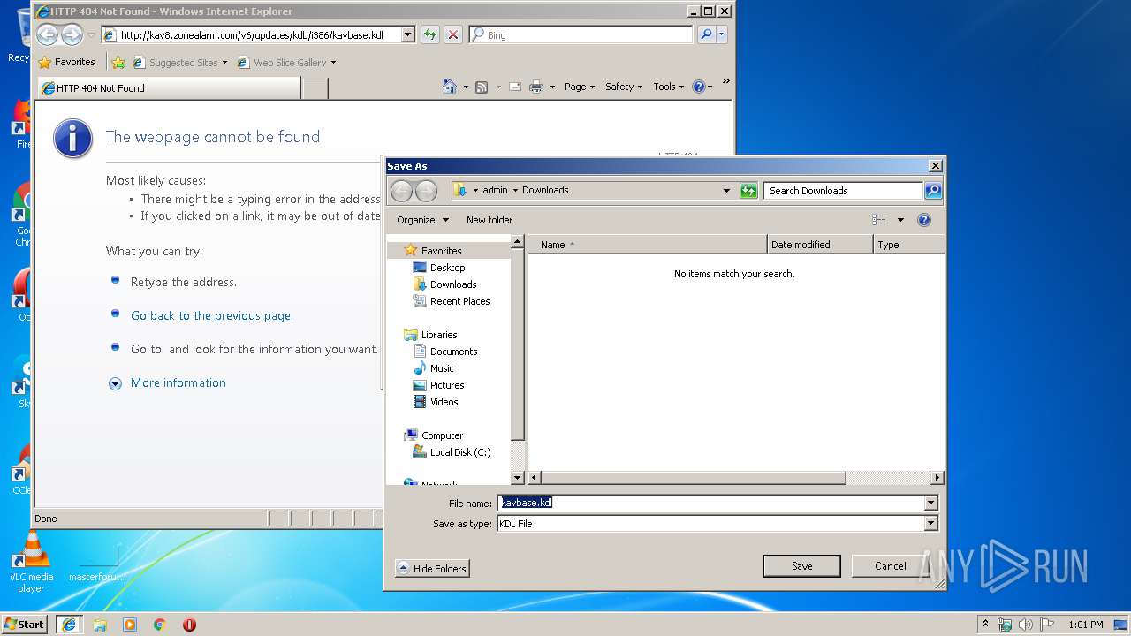1131x636 pixels.
Task: Expand the address bar history dropdown
Action: [408, 35]
